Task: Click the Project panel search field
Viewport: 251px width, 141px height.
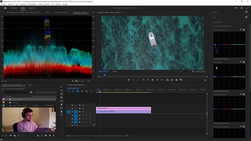Action: 15,92
